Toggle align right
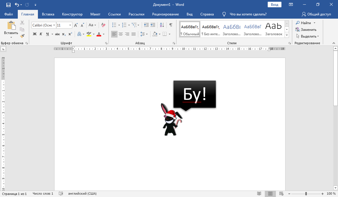The height and width of the screenshot is (197, 338). click(127, 34)
